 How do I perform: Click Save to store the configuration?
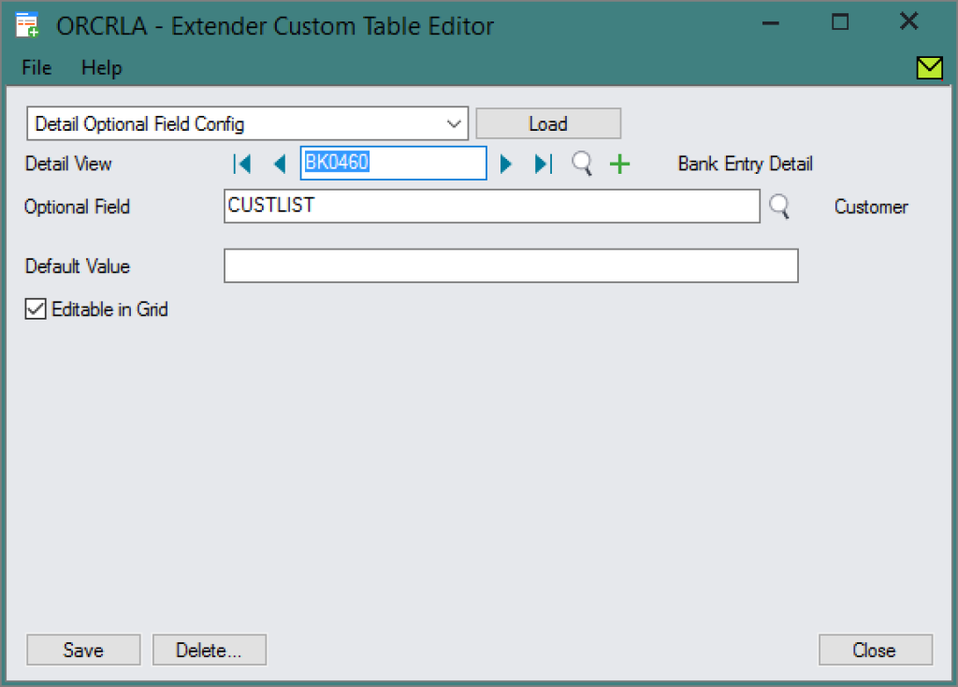tap(82, 650)
